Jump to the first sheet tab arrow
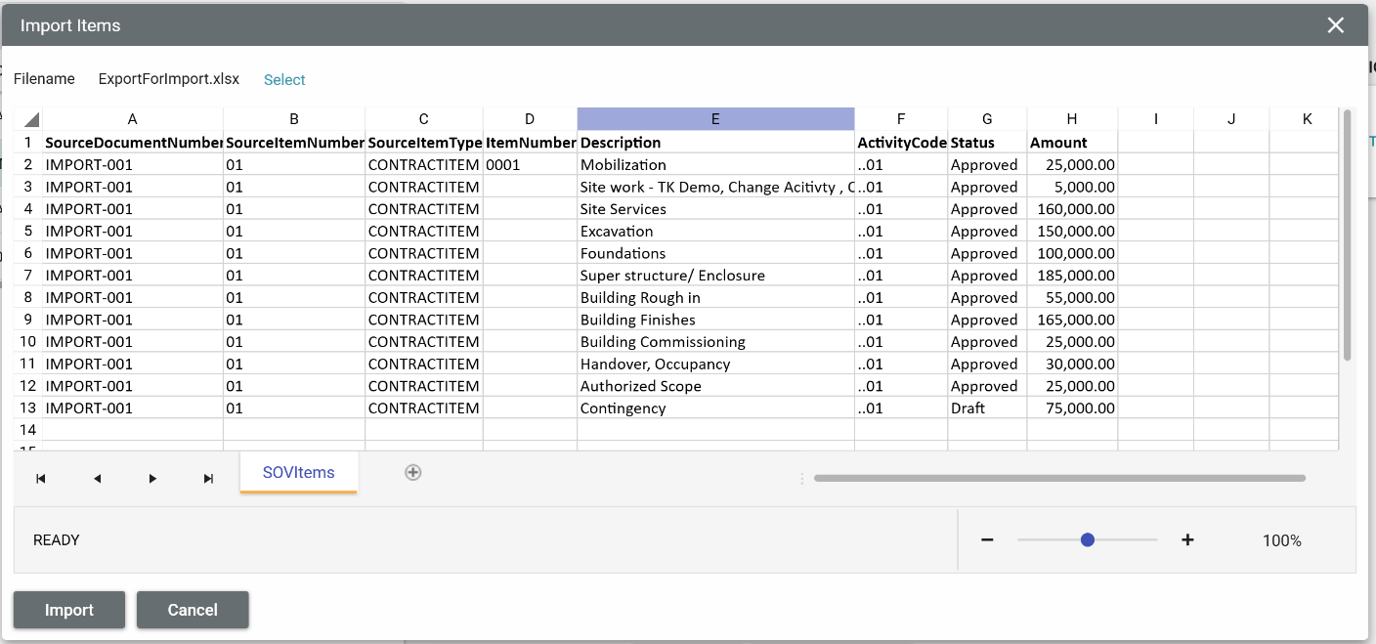1376x644 pixels. [41, 479]
